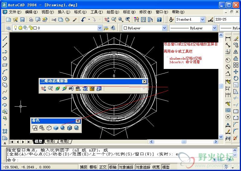Toggle 正交 ortho mode in status bar
Viewport: 241px width, 171px height.
(x=103, y=167)
